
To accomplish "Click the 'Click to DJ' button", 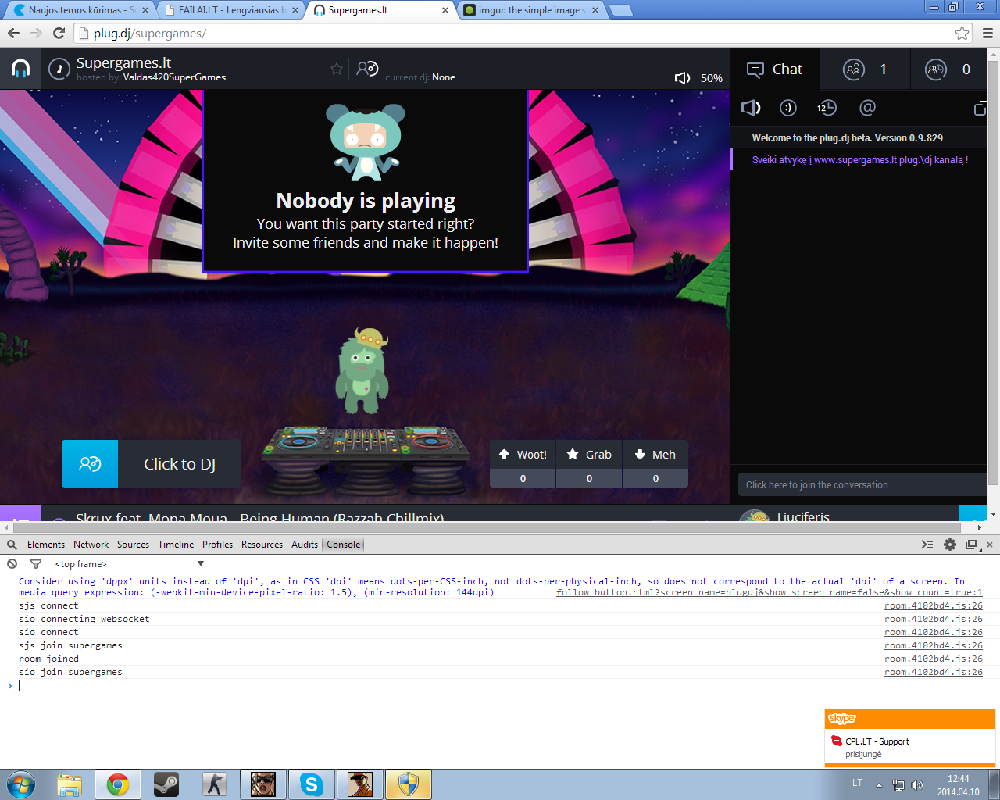I will (180, 463).
